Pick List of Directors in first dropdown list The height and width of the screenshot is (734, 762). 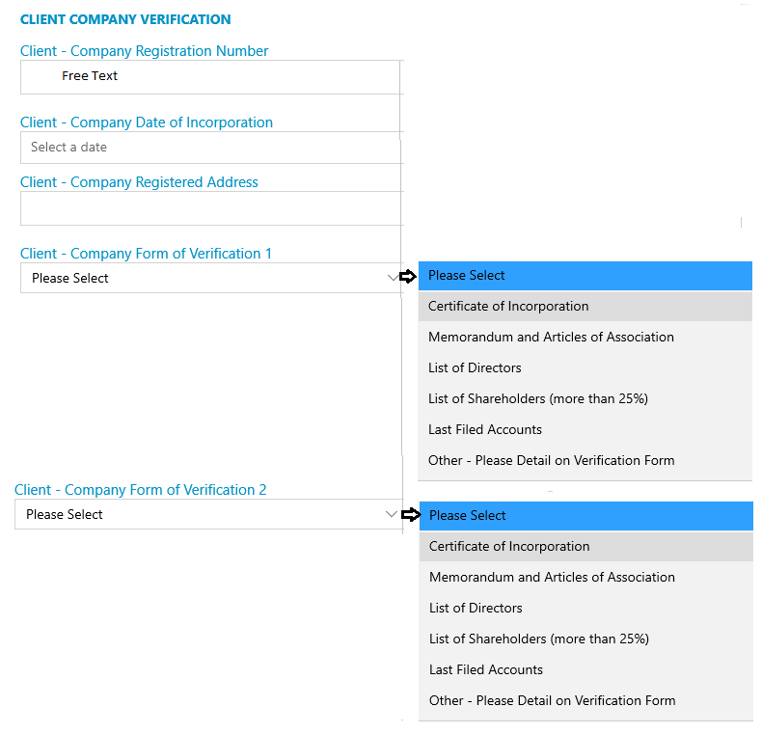coord(585,368)
